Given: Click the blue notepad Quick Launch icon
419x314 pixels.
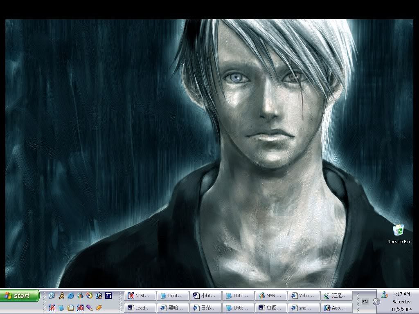Looking at the screenshot, I should (x=61, y=308).
